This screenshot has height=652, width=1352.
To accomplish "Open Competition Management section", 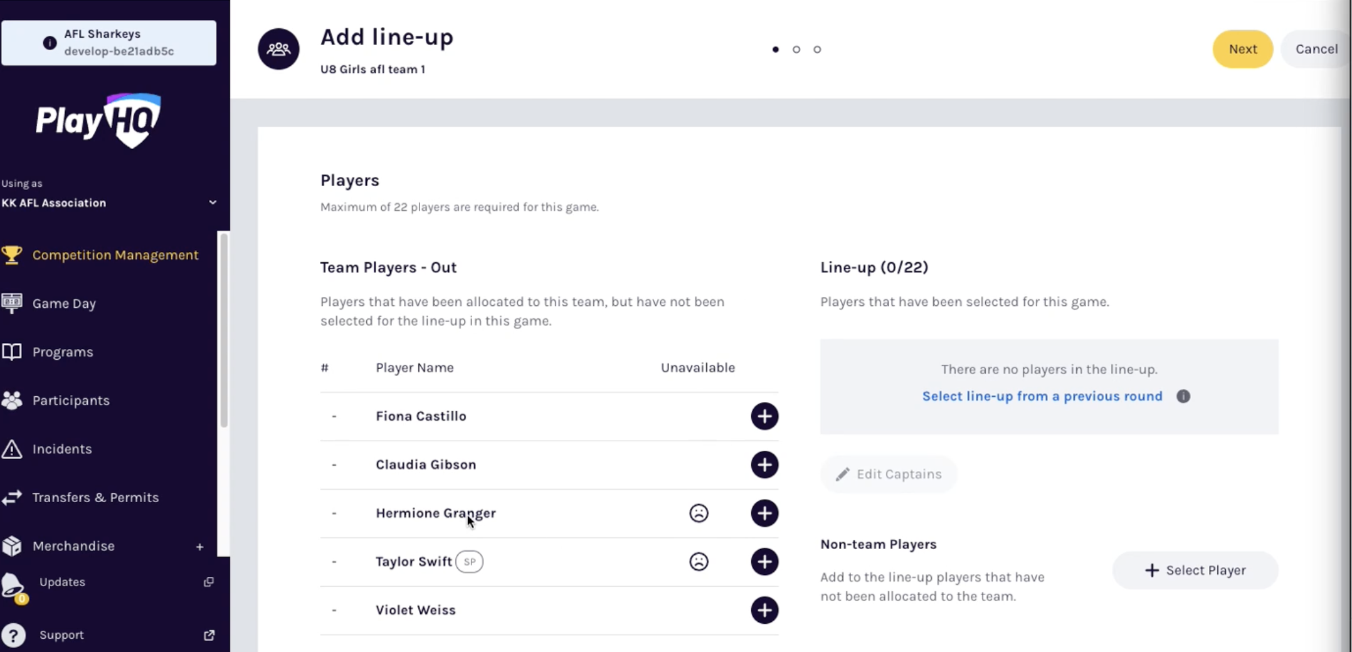I will [115, 255].
